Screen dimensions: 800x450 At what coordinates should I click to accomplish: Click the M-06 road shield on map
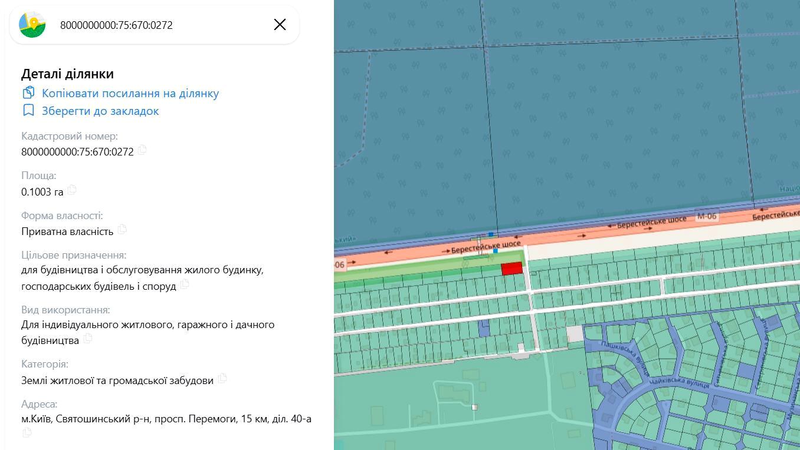click(x=706, y=216)
